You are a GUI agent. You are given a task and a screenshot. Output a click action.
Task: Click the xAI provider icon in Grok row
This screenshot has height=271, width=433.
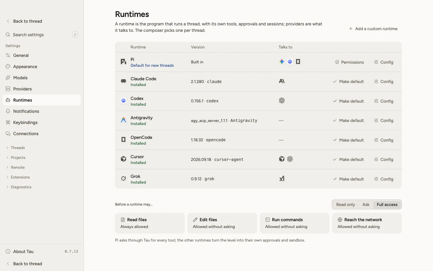[281, 179]
